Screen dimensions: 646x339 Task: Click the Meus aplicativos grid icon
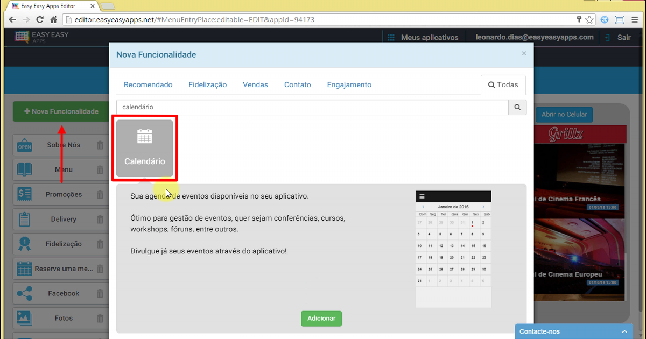[390, 37]
